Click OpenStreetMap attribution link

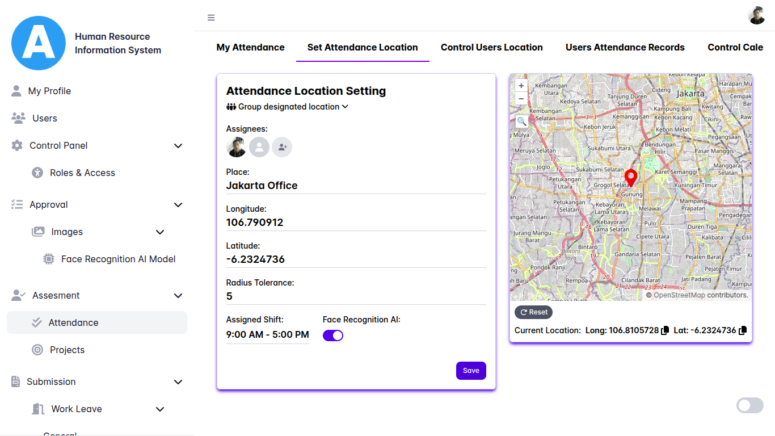[679, 295]
